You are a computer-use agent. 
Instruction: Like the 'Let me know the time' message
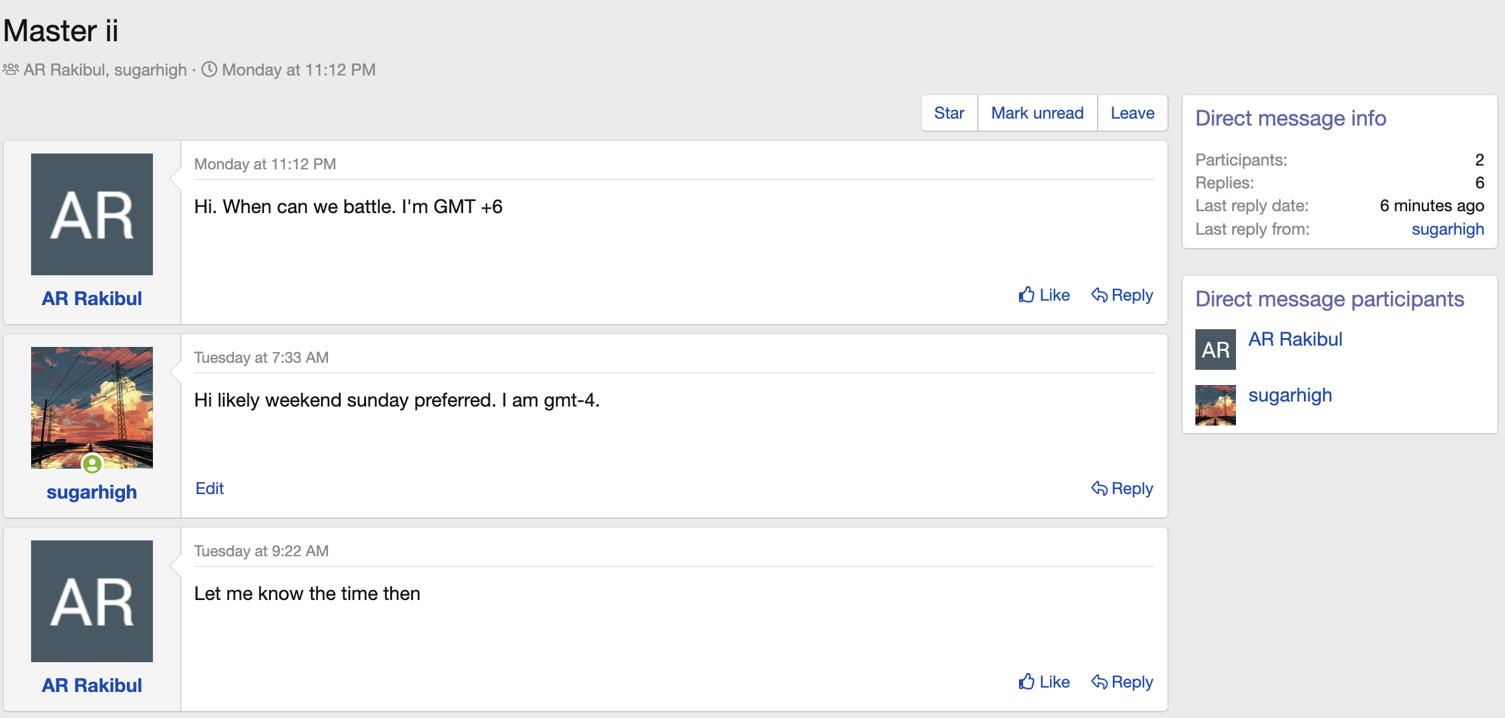pyautogui.click(x=1044, y=682)
